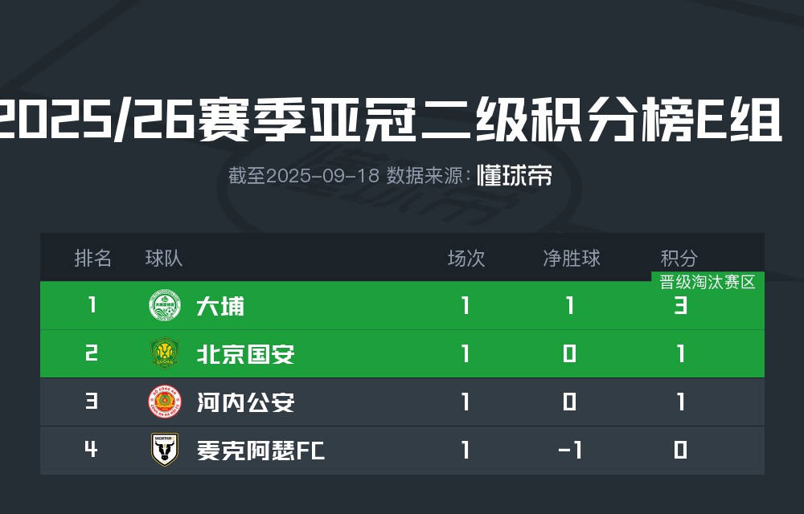804x514 pixels.
Task: Click 麦克阿瑟FC's goal difference -1
Action: [570, 451]
